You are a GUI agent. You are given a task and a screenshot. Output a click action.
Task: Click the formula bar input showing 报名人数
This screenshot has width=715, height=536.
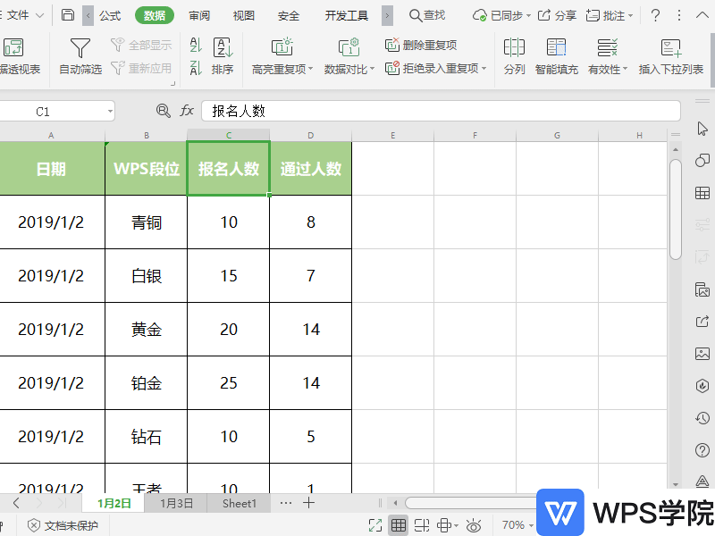(440, 111)
